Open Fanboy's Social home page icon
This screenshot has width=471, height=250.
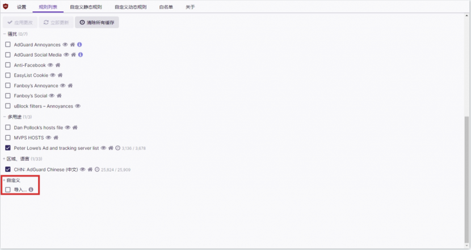click(59, 96)
